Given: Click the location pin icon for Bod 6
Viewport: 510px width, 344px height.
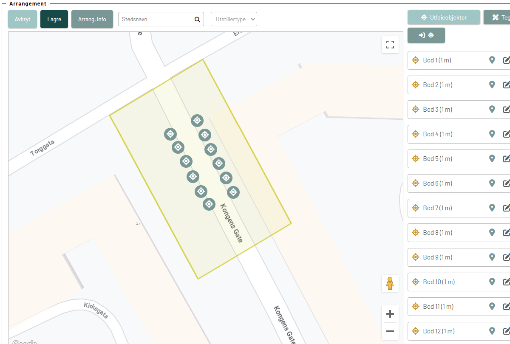Looking at the screenshot, I should coord(492,183).
